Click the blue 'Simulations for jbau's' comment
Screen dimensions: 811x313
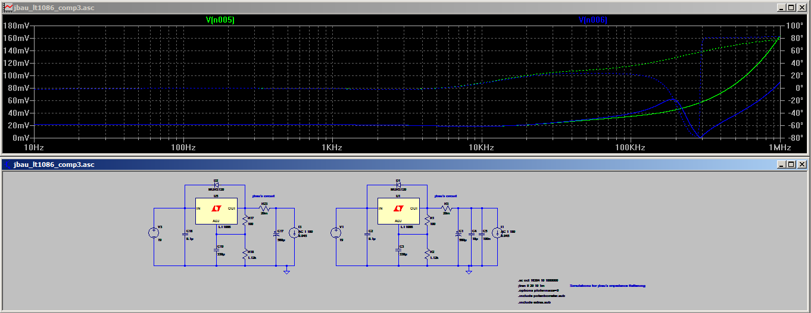[x=607, y=286]
